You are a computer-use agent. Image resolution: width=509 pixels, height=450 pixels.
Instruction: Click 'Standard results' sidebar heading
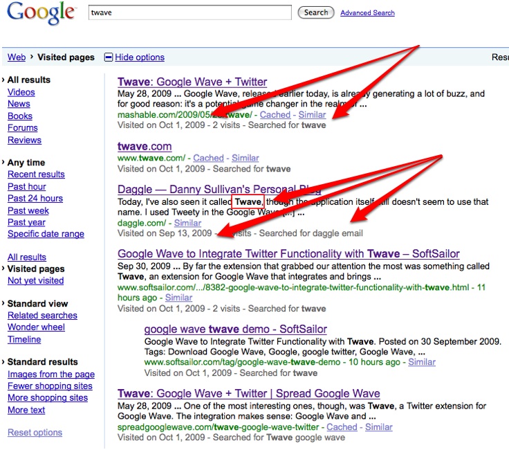pos(42,362)
